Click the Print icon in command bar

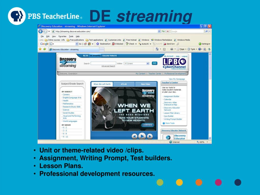pos(172,49)
